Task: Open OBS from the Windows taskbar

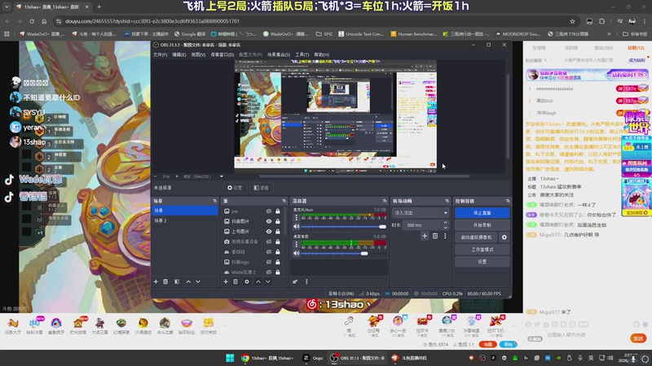Action: (x=358, y=358)
